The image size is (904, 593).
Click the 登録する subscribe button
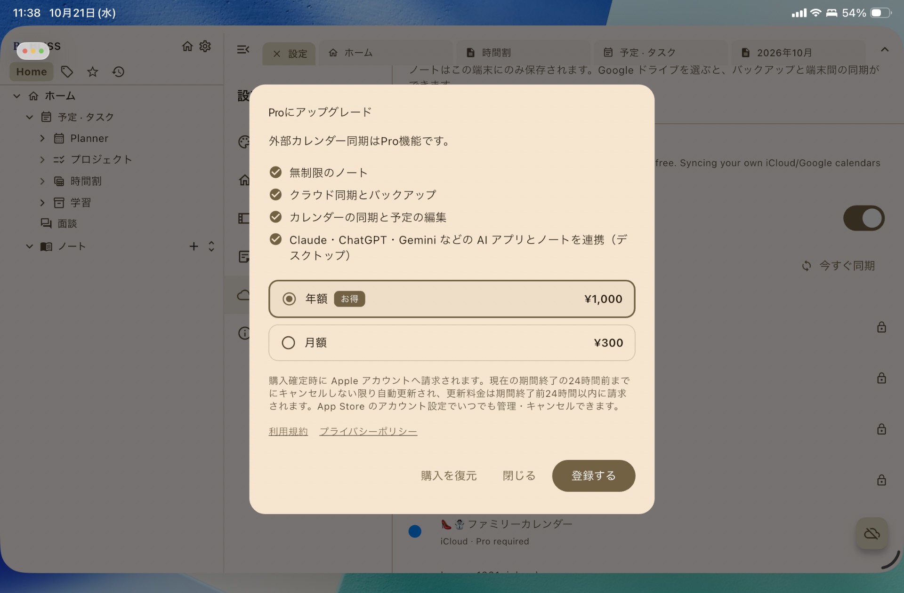pyautogui.click(x=594, y=476)
